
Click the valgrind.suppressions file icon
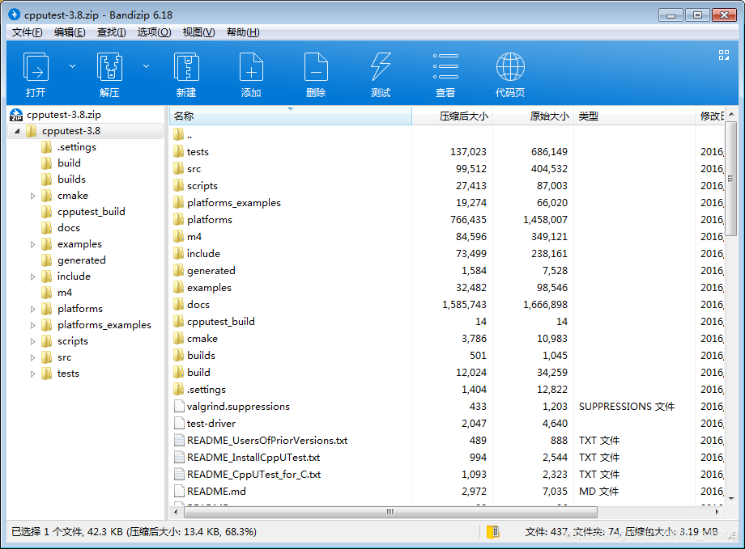tap(179, 406)
